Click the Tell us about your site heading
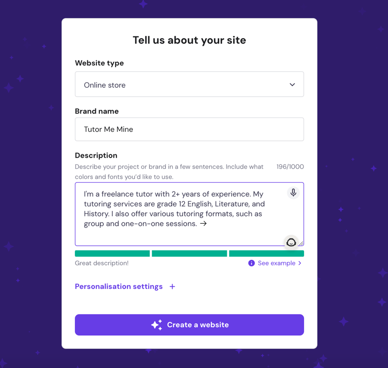Screen dimensions: 388x368 [x=189, y=40]
